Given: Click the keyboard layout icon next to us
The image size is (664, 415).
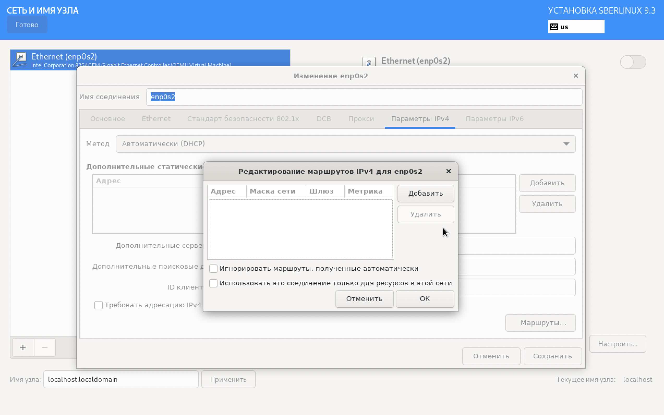Looking at the screenshot, I should pyautogui.click(x=554, y=27).
